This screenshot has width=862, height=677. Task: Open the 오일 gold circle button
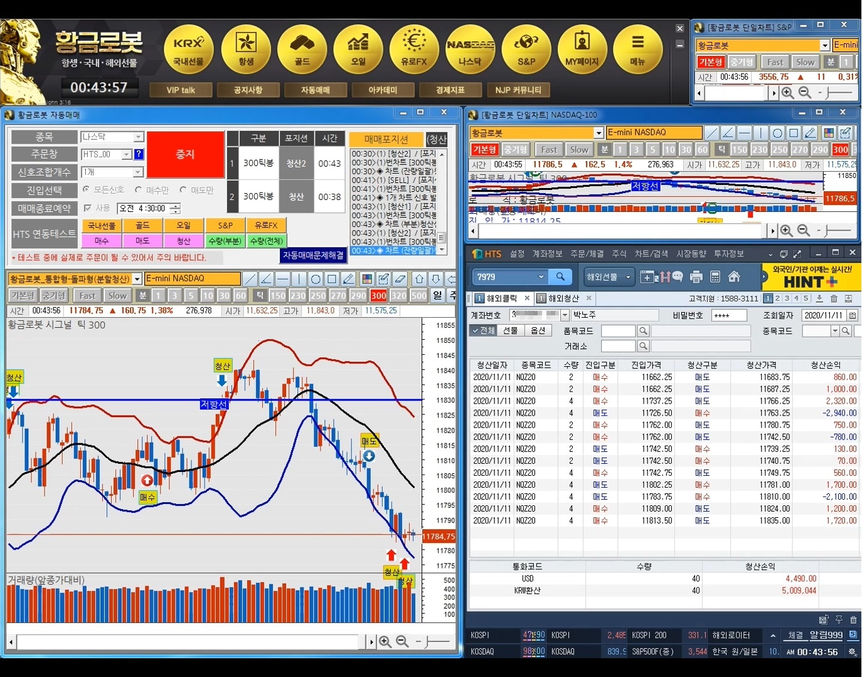point(358,50)
